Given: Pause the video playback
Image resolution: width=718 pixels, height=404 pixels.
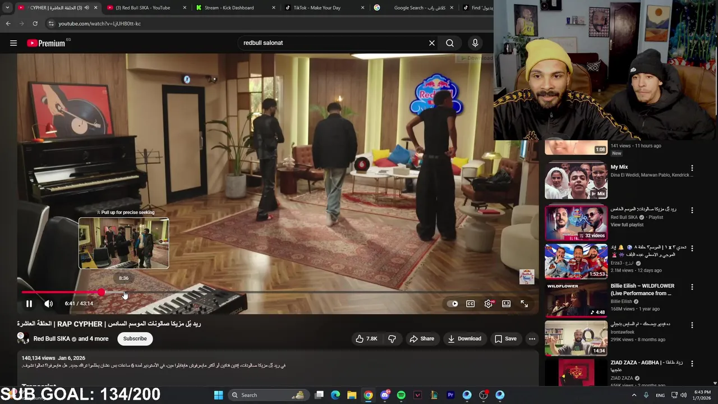Looking at the screenshot, I should (x=29, y=304).
